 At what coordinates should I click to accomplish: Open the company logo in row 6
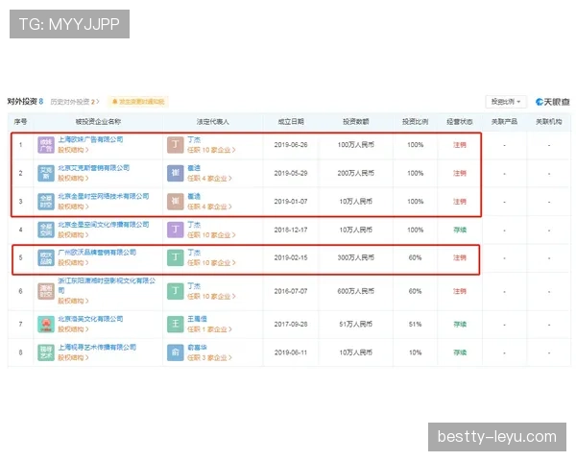(x=46, y=291)
